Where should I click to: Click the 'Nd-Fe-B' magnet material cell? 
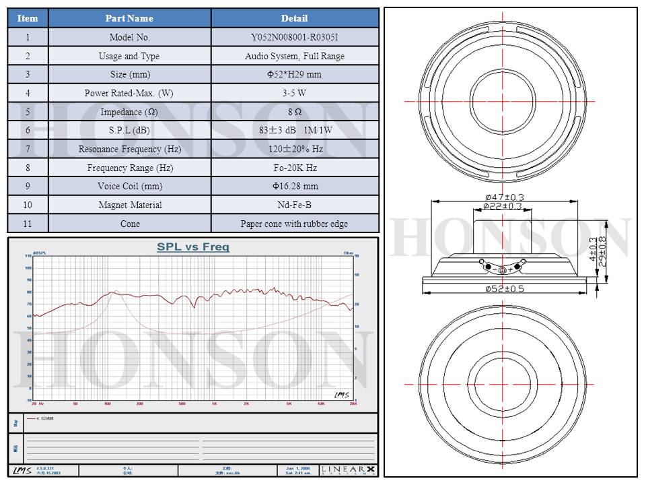click(294, 205)
